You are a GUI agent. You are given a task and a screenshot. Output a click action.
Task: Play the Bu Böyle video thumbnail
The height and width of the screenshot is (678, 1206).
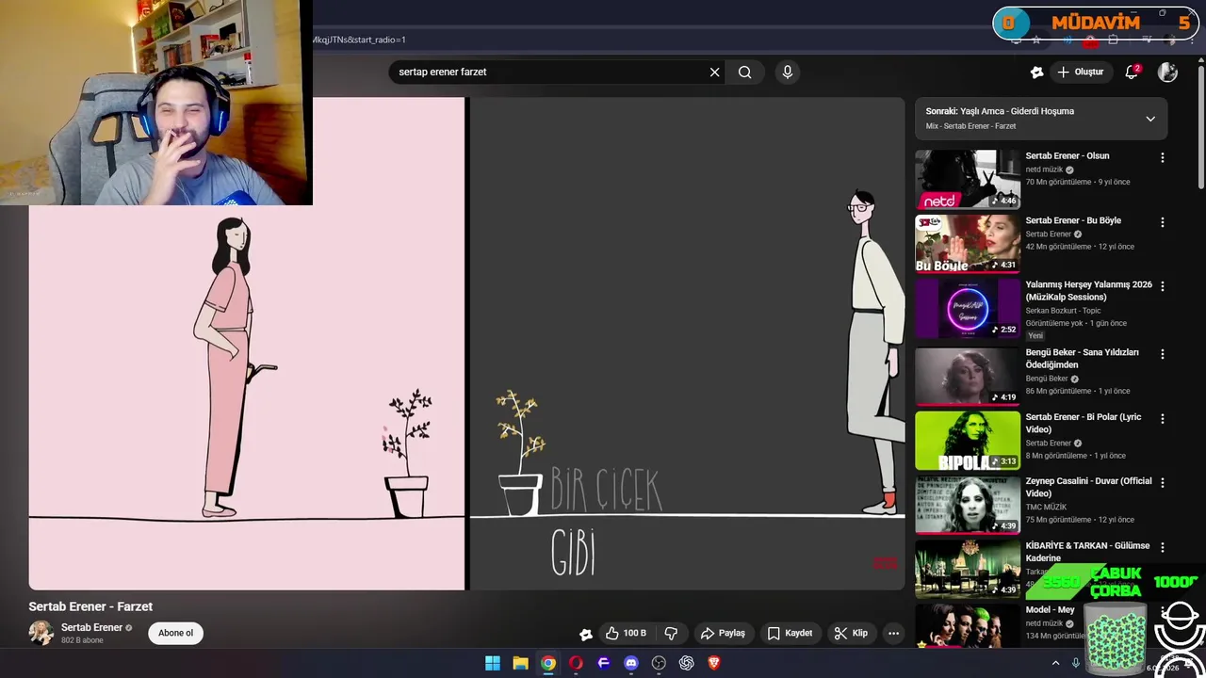click(x=968, y=244)
